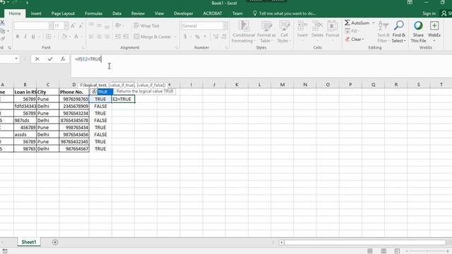Add new sheet with plus button
Image resolution: width=452 pixels, height=254 pixels.
pyautogui.click(x=55, y=243)
